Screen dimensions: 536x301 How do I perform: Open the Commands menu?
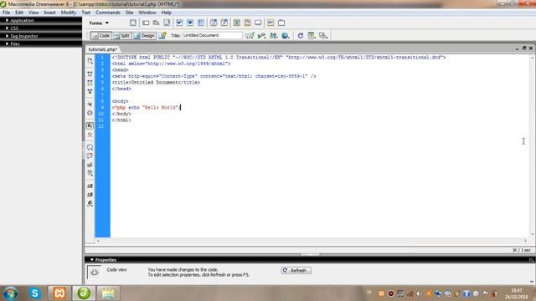coord(108,13)
